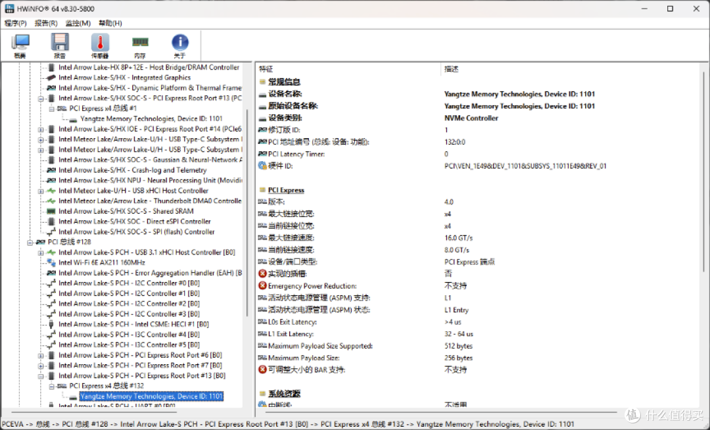Click the NVMe Controller value
This screenshot has width=710, height=430.
(471, 118)
